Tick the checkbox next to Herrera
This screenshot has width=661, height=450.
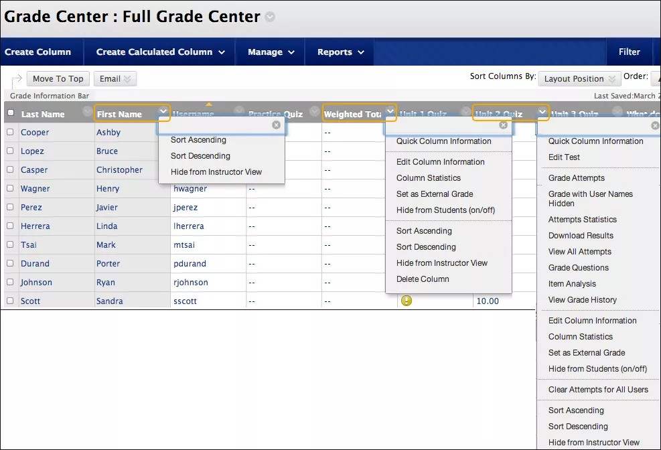[x=10, y=226]
